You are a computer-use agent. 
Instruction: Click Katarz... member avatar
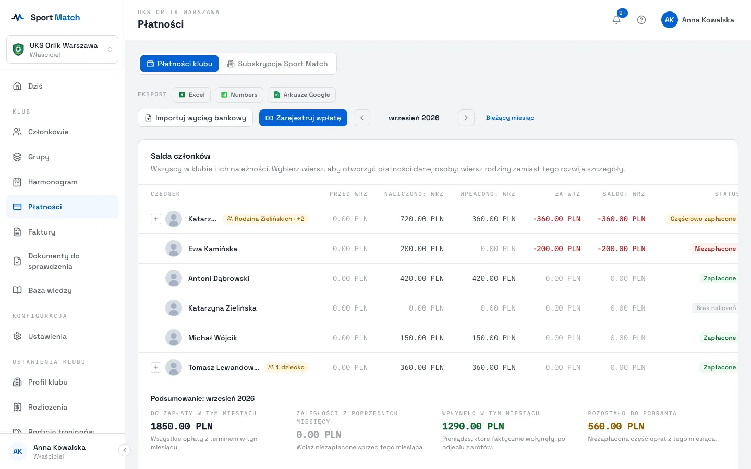click(x=174, y=219)
